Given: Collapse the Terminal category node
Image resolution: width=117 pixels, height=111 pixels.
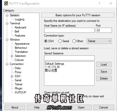Looking at the screenshot, I should (x=7, y=23).
